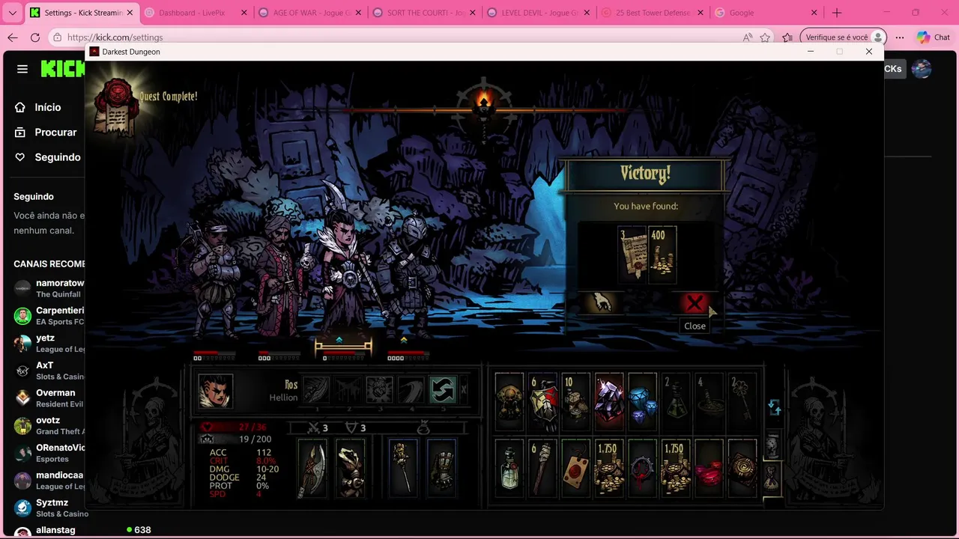
Task: Take all loot with the hand icon
Action: point(602,302)
